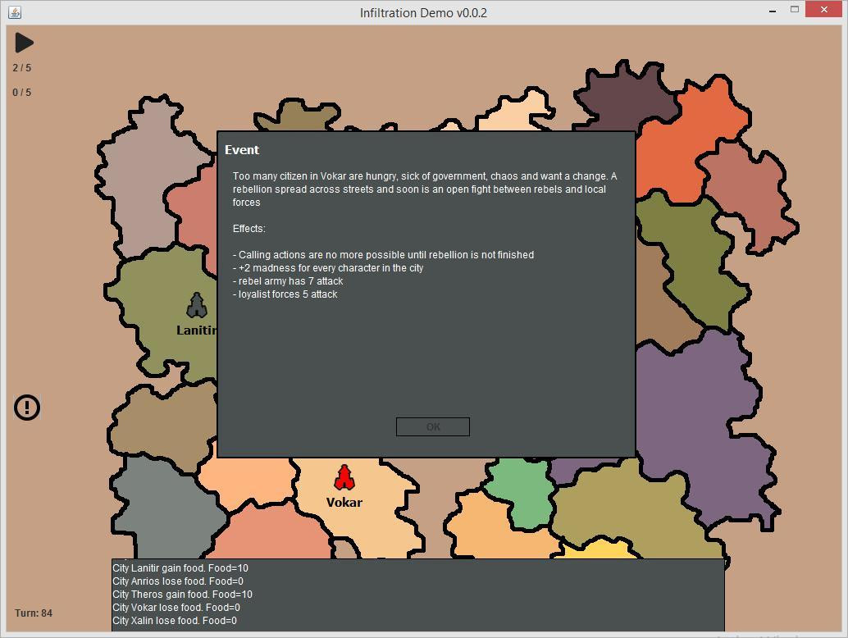848x638 pixels.
Task: Select log line "City Xalin lose food. Food=0"
Action: [175, 621]
